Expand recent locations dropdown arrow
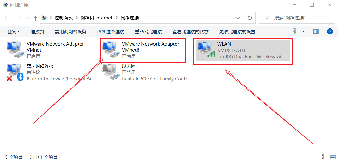Screen dimensions: 338x161 tap(27, 18)
